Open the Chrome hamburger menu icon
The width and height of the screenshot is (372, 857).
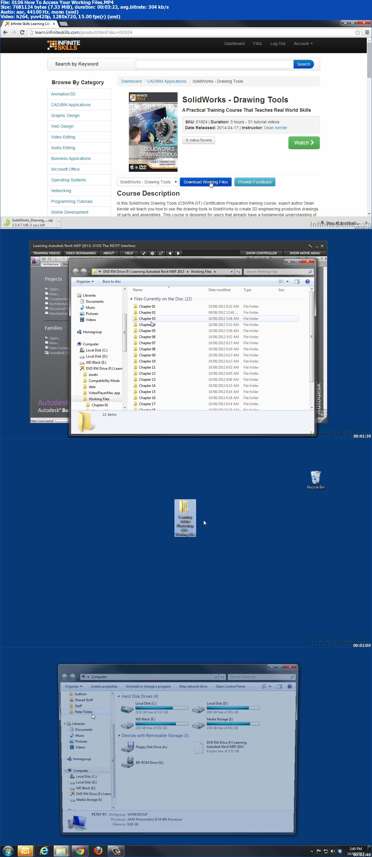pos(367,32)
